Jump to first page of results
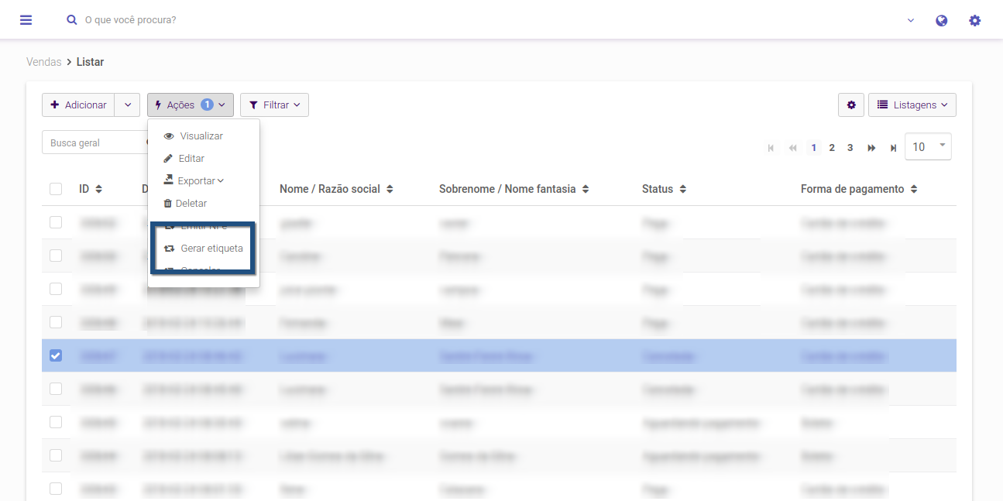This screenshot has height=501, width=1003. pos(771,148)
